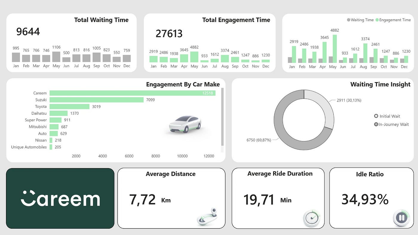This screenshot has width=418, height=235.
Task: Select the Careem bar in Engagement By Car Make
Action: point(132,93)
